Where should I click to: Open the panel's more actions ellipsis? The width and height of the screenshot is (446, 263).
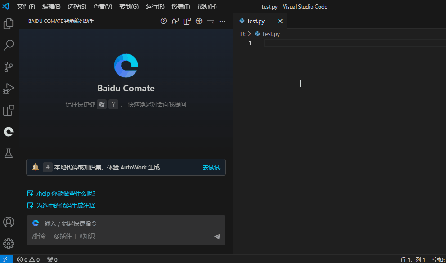click(222, 21)
